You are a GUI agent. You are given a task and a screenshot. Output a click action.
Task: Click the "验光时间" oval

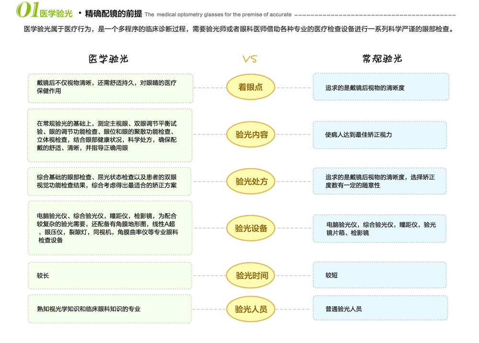pyautogui.click(x=251, y=275)
